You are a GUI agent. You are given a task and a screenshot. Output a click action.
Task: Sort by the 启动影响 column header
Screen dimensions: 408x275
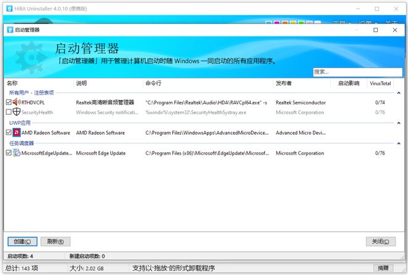point(349,83)
